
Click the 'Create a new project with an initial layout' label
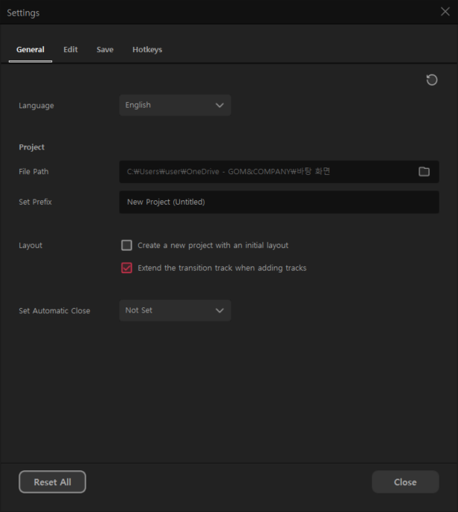[213, 246]
